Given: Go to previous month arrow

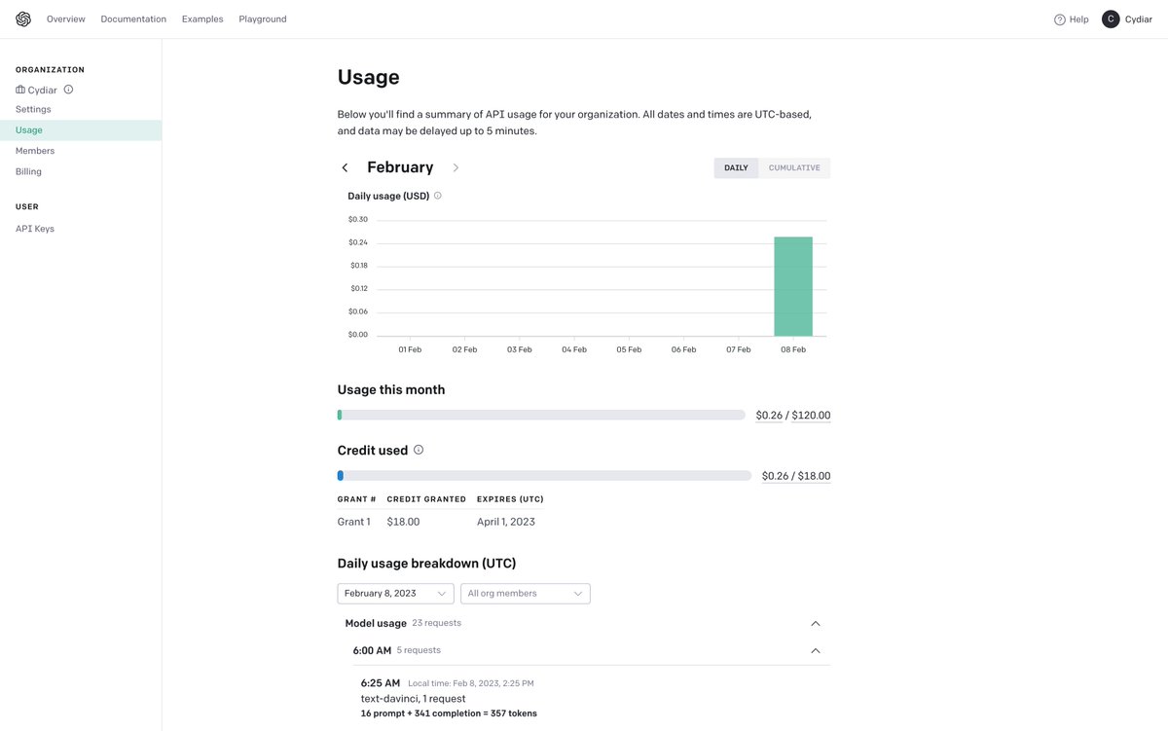Looking at the screenshot, I should 345,167.
